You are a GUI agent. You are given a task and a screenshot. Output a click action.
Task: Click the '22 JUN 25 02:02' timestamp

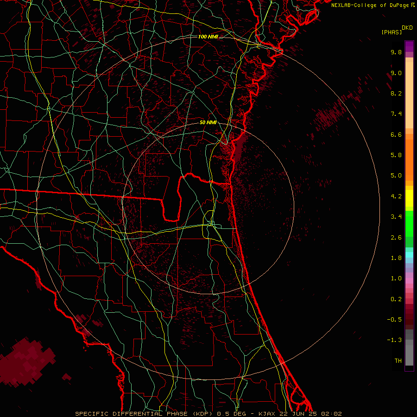tap(310, 414)
